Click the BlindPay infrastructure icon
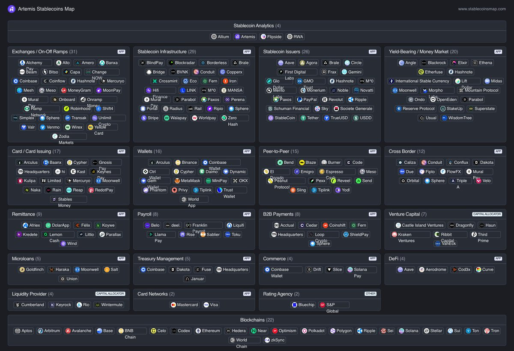Viewport: 514px width, 351px height. 143,63
